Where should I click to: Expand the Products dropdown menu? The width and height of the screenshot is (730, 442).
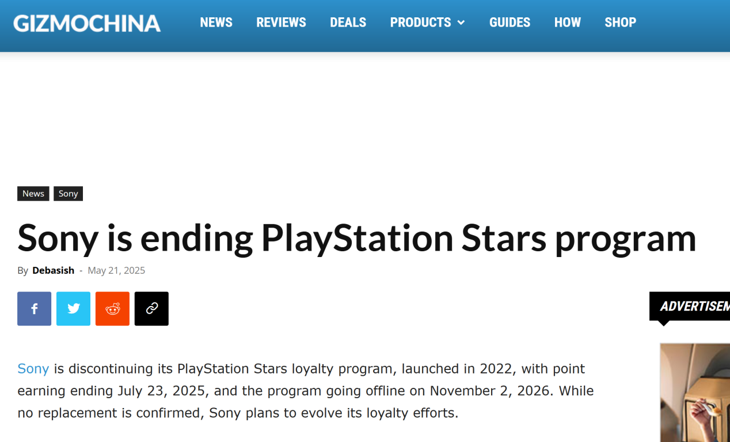pyautogui.click(x=427, y=22)
